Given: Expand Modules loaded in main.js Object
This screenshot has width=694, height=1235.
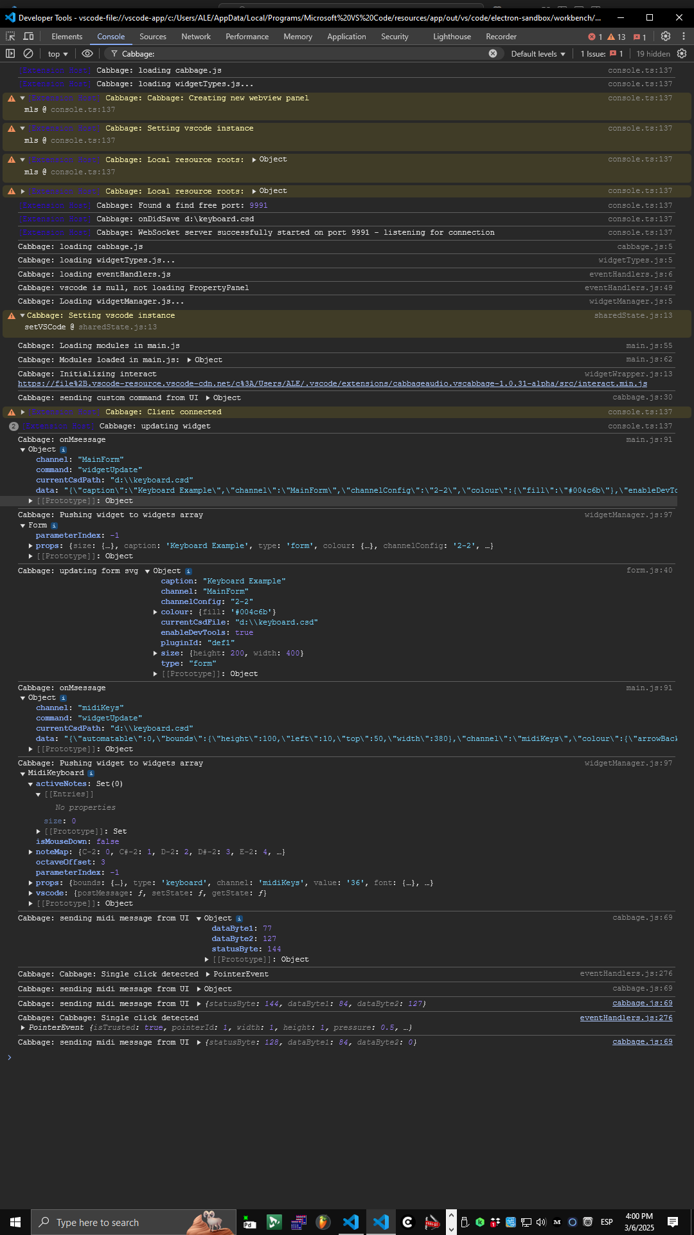Looking at the screenshot, I should 190,360.
